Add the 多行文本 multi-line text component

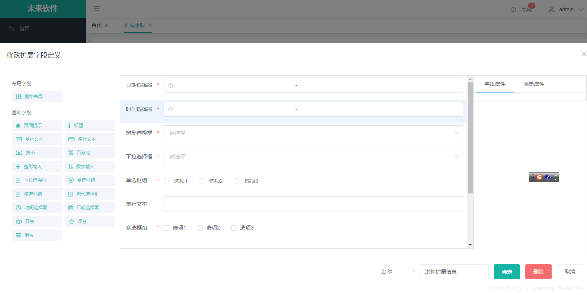tap(89, 139)
